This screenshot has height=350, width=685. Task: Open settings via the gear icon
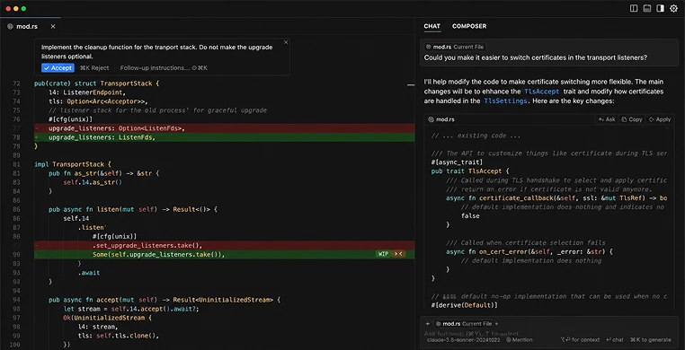tap(673, 8)
